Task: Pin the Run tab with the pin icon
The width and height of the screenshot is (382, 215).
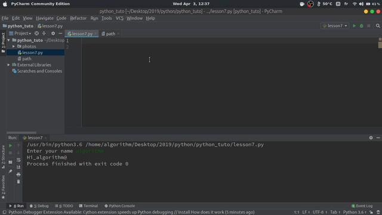Action: (x=11, y=171)
